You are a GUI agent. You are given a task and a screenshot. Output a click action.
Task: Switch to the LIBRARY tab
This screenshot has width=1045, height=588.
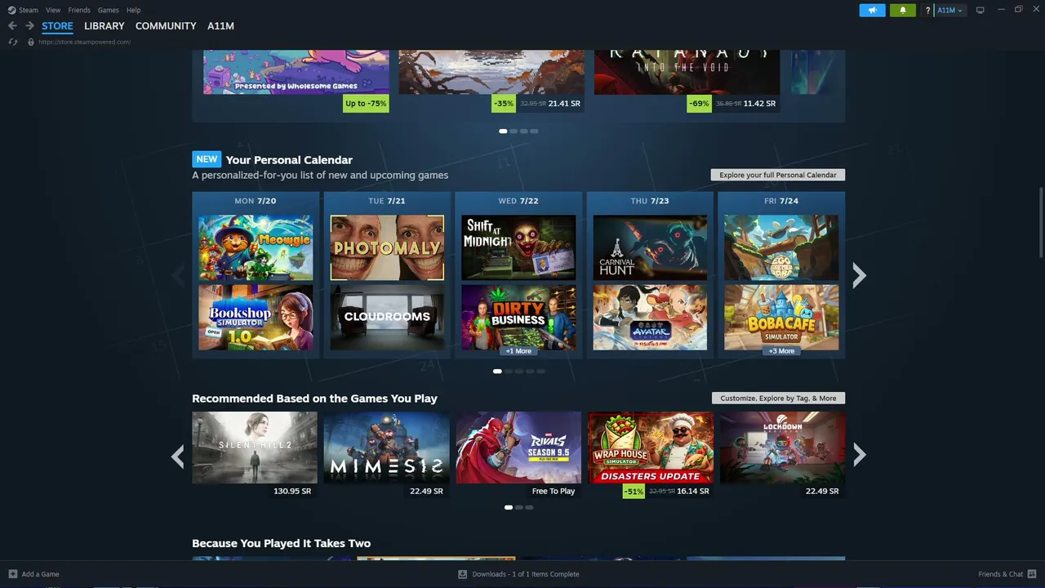104,26
